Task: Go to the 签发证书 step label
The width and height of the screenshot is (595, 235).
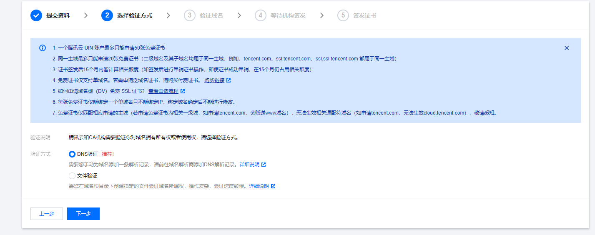Action: click(x=364, y=16)
